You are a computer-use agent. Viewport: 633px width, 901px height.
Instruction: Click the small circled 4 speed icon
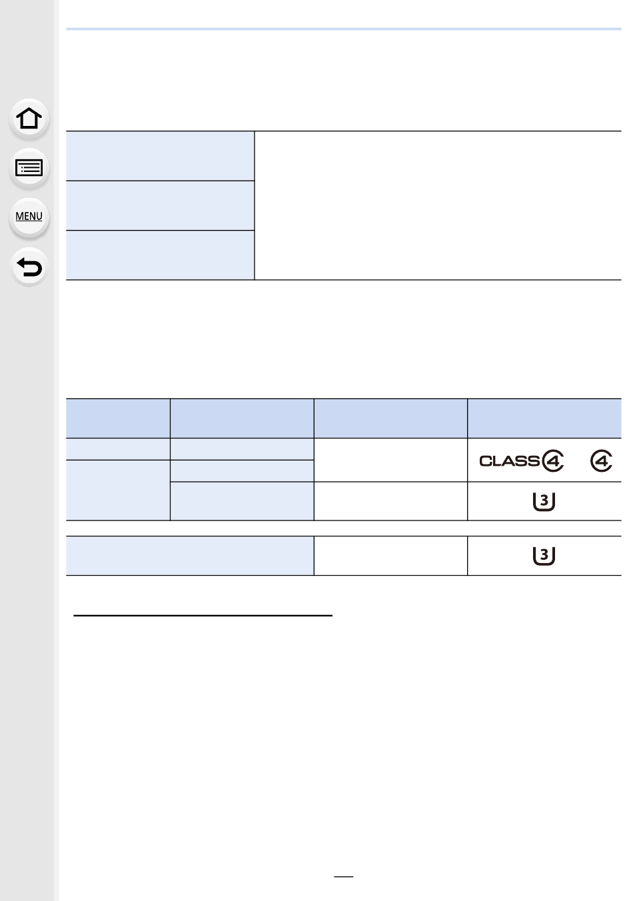601,460
